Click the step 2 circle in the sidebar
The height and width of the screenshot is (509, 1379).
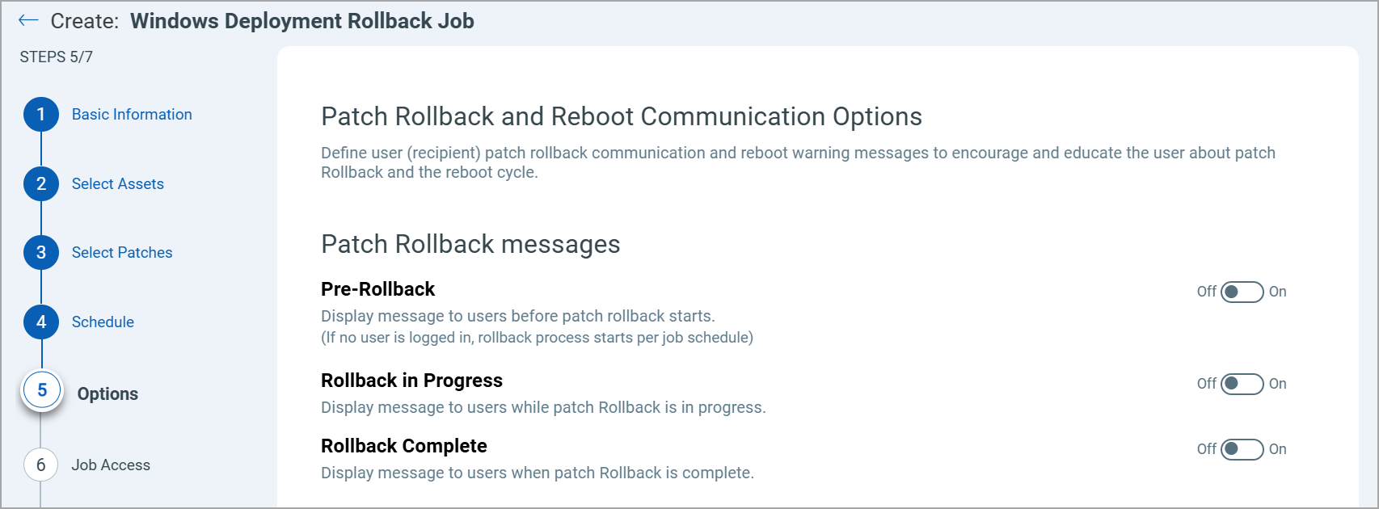40,183
